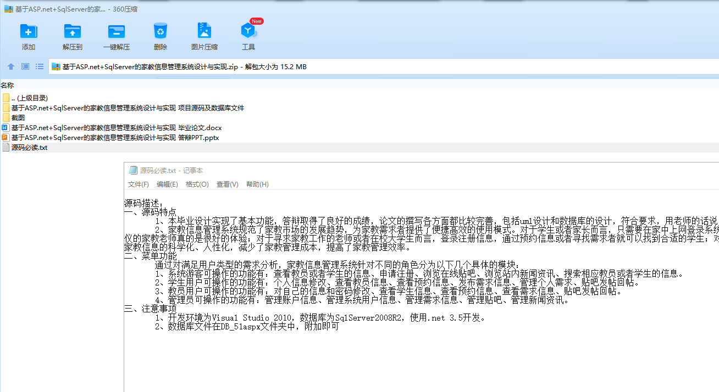Click the parent directory folder icon
This screenshot has height=392, width=719.
tap(6, 98)
